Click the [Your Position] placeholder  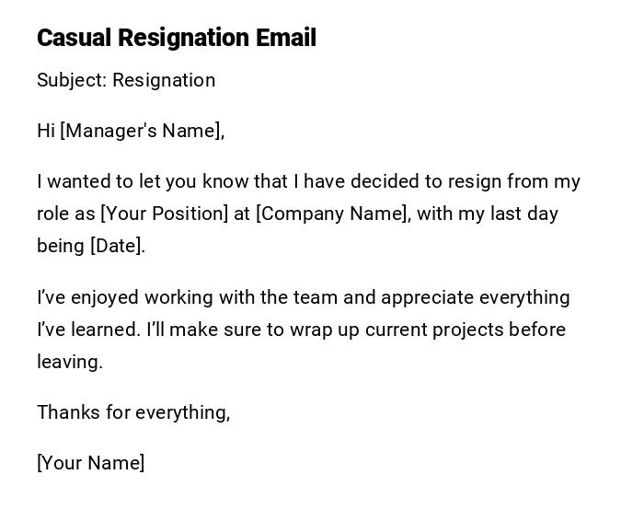164,214
